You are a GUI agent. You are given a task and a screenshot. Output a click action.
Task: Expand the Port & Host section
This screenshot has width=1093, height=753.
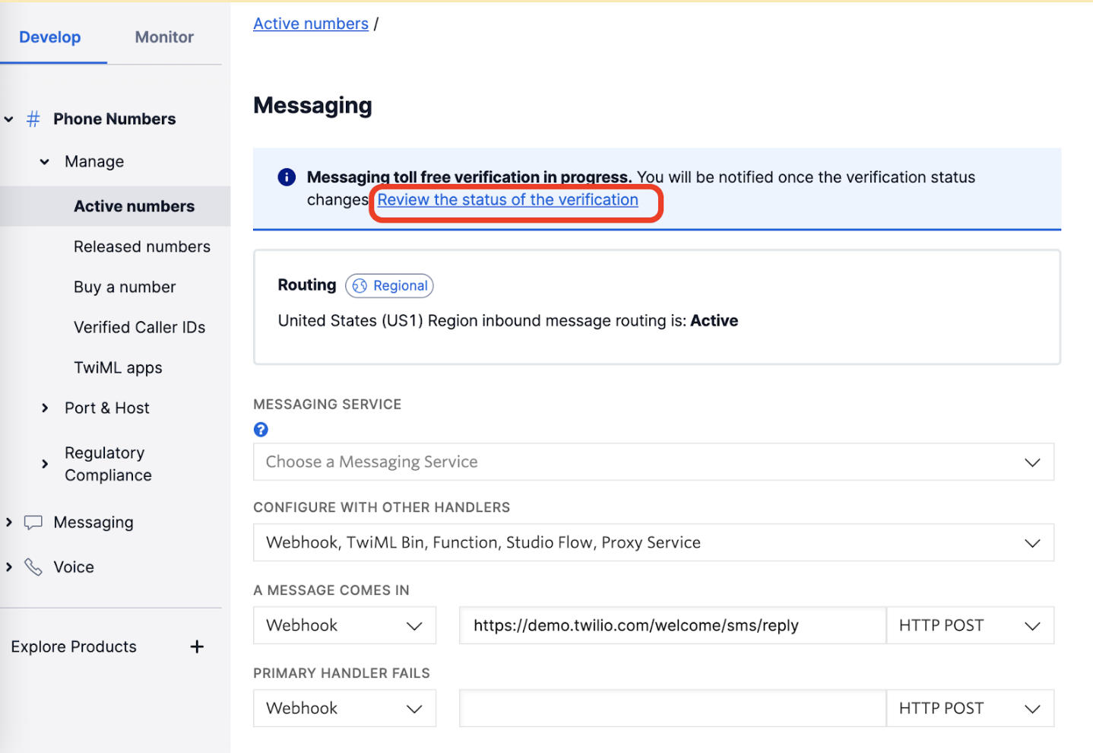pyautogui.click(x=44, y=408)
